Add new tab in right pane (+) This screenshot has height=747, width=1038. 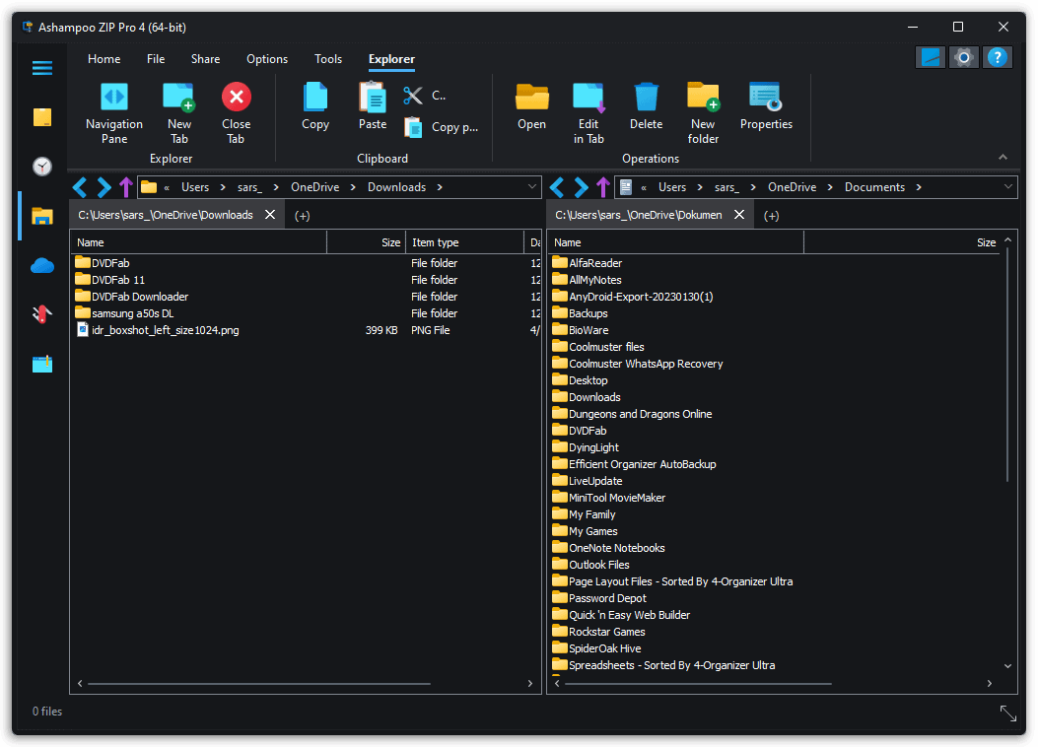tap(771, 216)
